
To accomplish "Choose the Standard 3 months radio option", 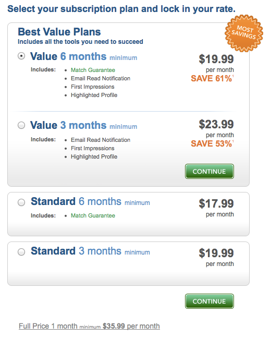I will (21, 252).
